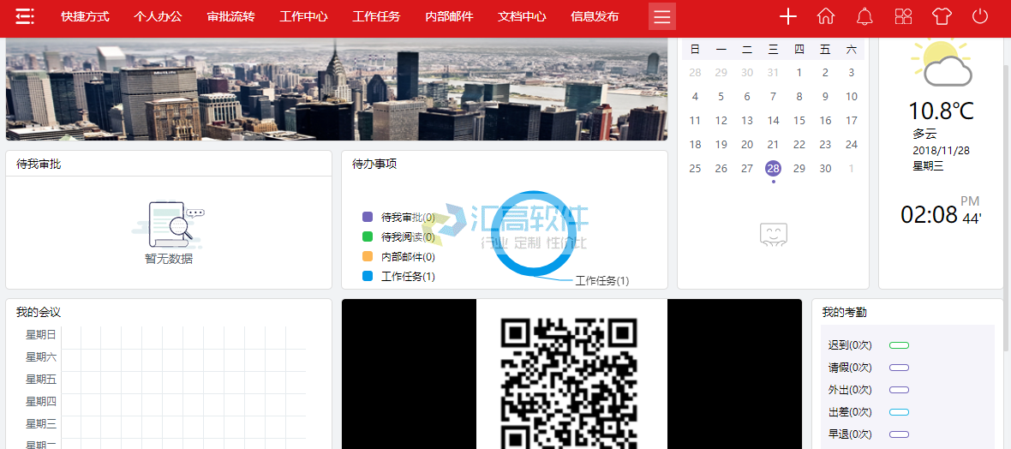1011x449 pixels.
Task: Click the plus icon in the top bar
Action: click(788, 16)
